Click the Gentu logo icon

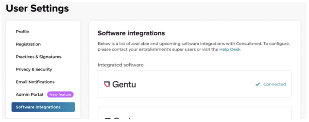pyautogui.click(x=107, y=84)
